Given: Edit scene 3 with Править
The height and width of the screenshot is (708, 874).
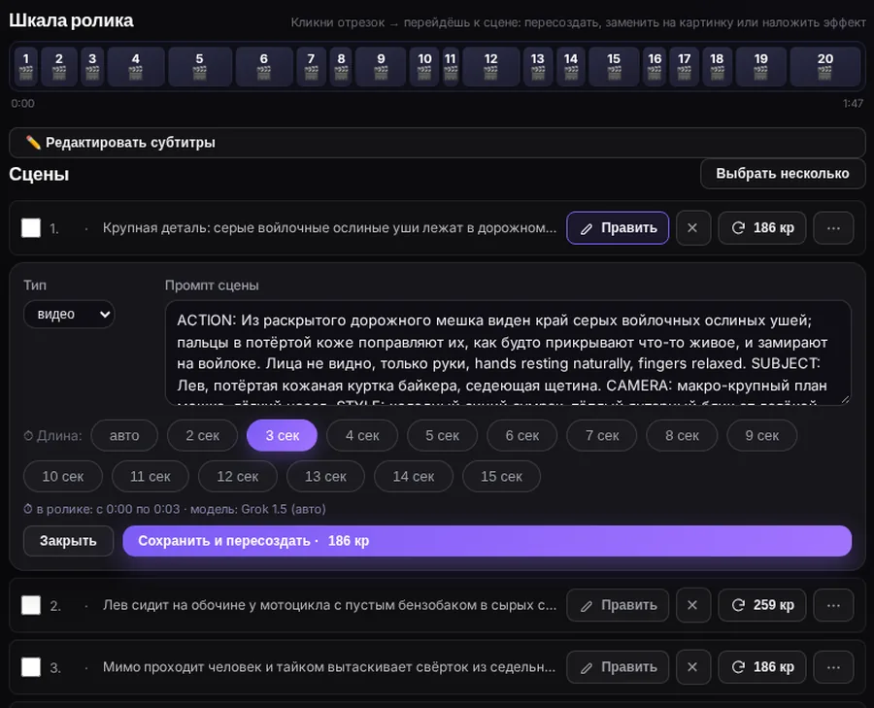Looking at the screenshot, I should [618, 667].
